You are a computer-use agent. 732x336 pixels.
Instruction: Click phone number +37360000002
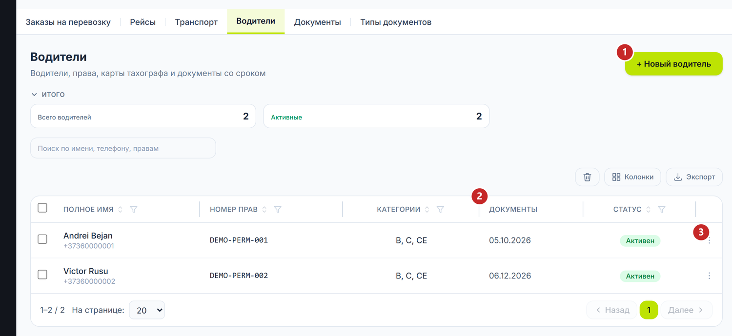[x=89, y=281]
